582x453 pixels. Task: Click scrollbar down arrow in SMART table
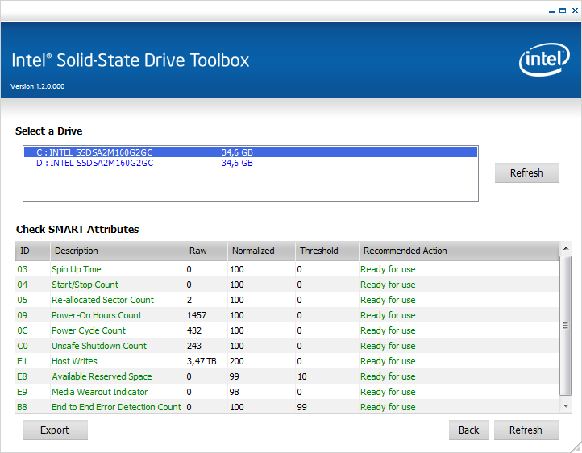tap(566, 406)
